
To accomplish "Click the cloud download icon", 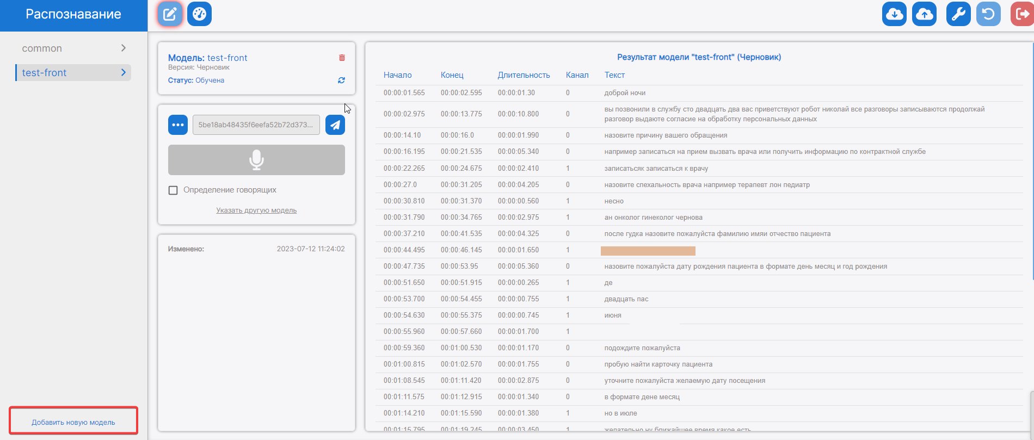I will (894, 14).
